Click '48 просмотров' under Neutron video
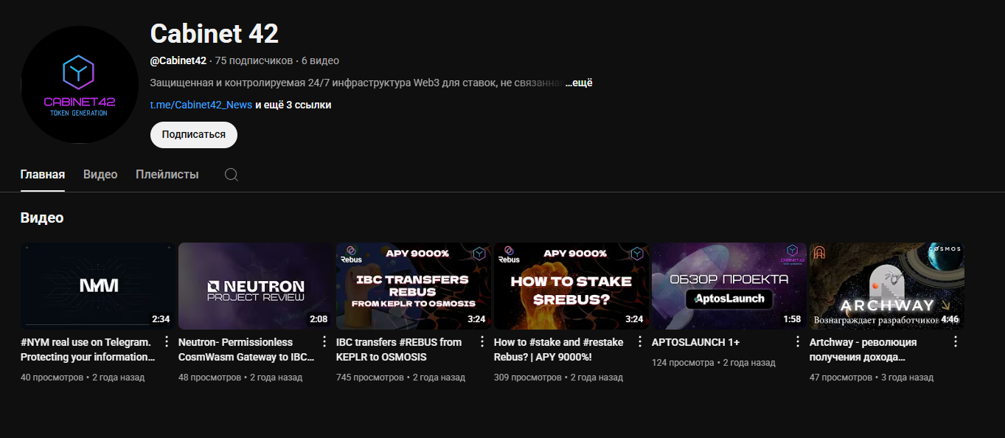The height and width of the screenshot is (438, 1005). coord(210,378)
